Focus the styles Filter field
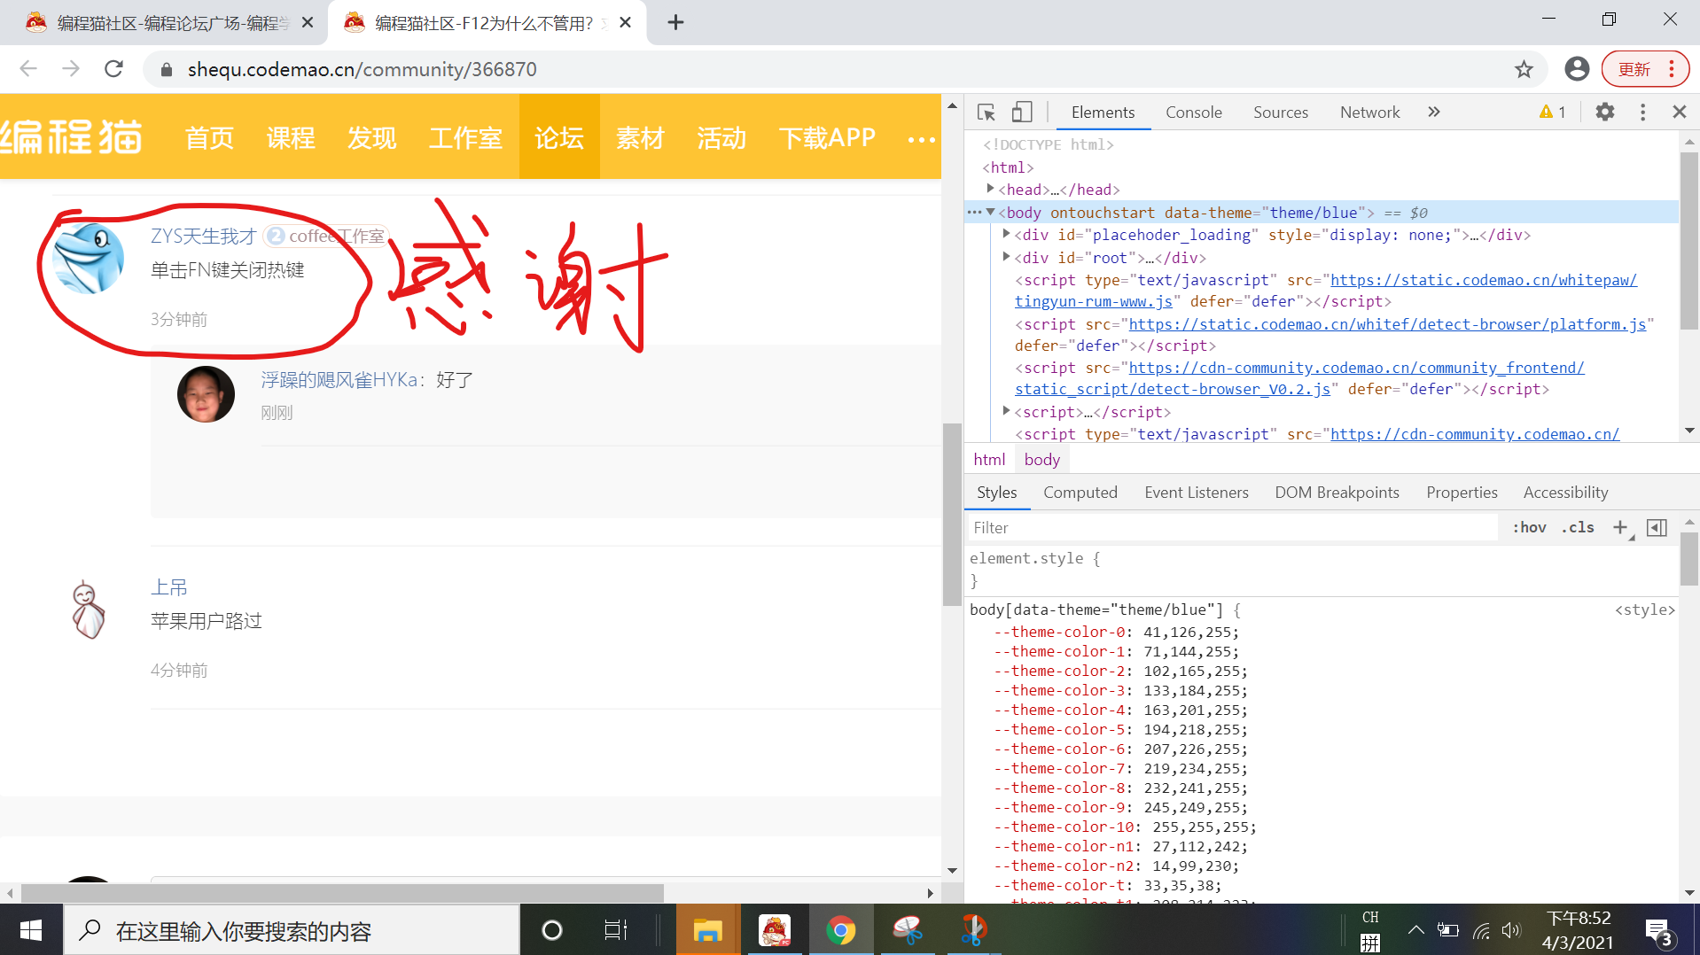Image resolution: width=1700 pixels, height=955 pixels. click(x=1232, y=528)
